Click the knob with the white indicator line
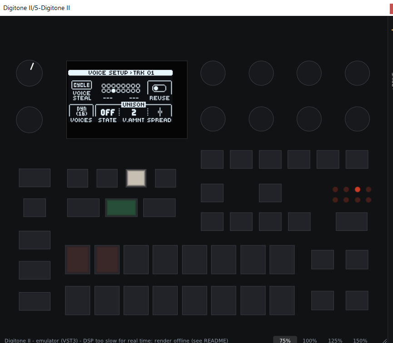Image resolution: width=393 pixels, height=343 pixels. pyautogui.click(x=30, y=73)
